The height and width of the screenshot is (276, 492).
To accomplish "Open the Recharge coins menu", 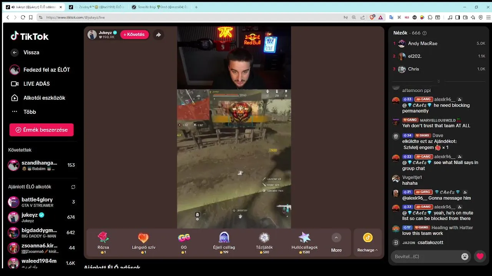I will pos(367,243).
